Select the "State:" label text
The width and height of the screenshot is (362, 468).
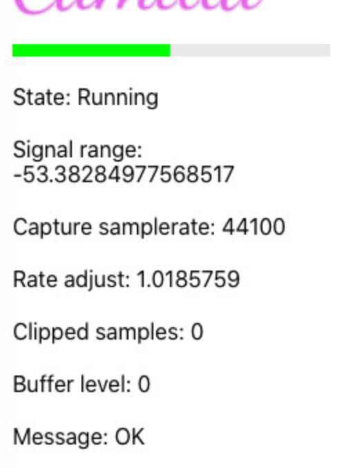coord(42,97)
